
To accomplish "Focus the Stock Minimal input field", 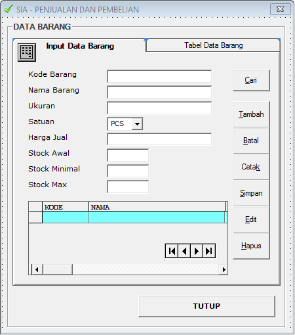I will click(128, 171).
